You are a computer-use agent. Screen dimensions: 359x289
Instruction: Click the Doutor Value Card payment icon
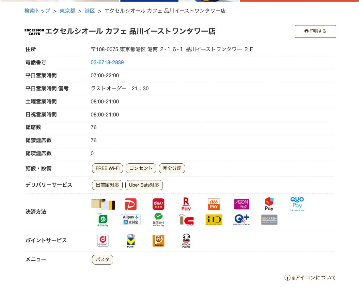[x=103, y=204]
